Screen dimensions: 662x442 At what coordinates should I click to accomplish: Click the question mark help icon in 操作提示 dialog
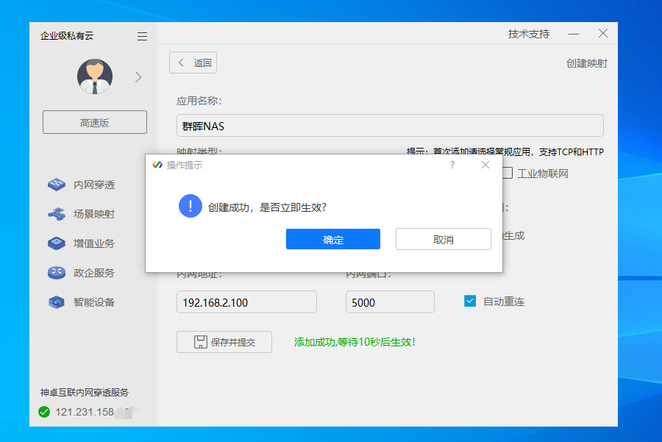tap(452, 165)
